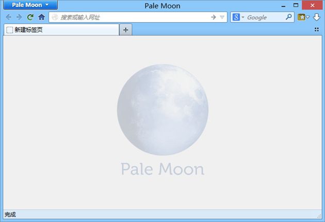Click the globe identity icon in the address bar
Image resolution: width=325 pixels, height=222 pixels.
click(55, 17)
